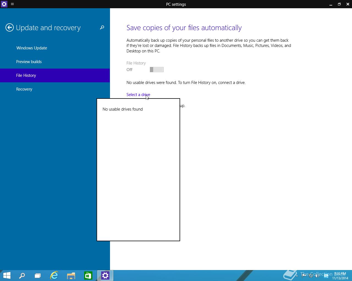Restore down the PC settings window
This screenshot has height=281, width=352.
tap(339, 4)
